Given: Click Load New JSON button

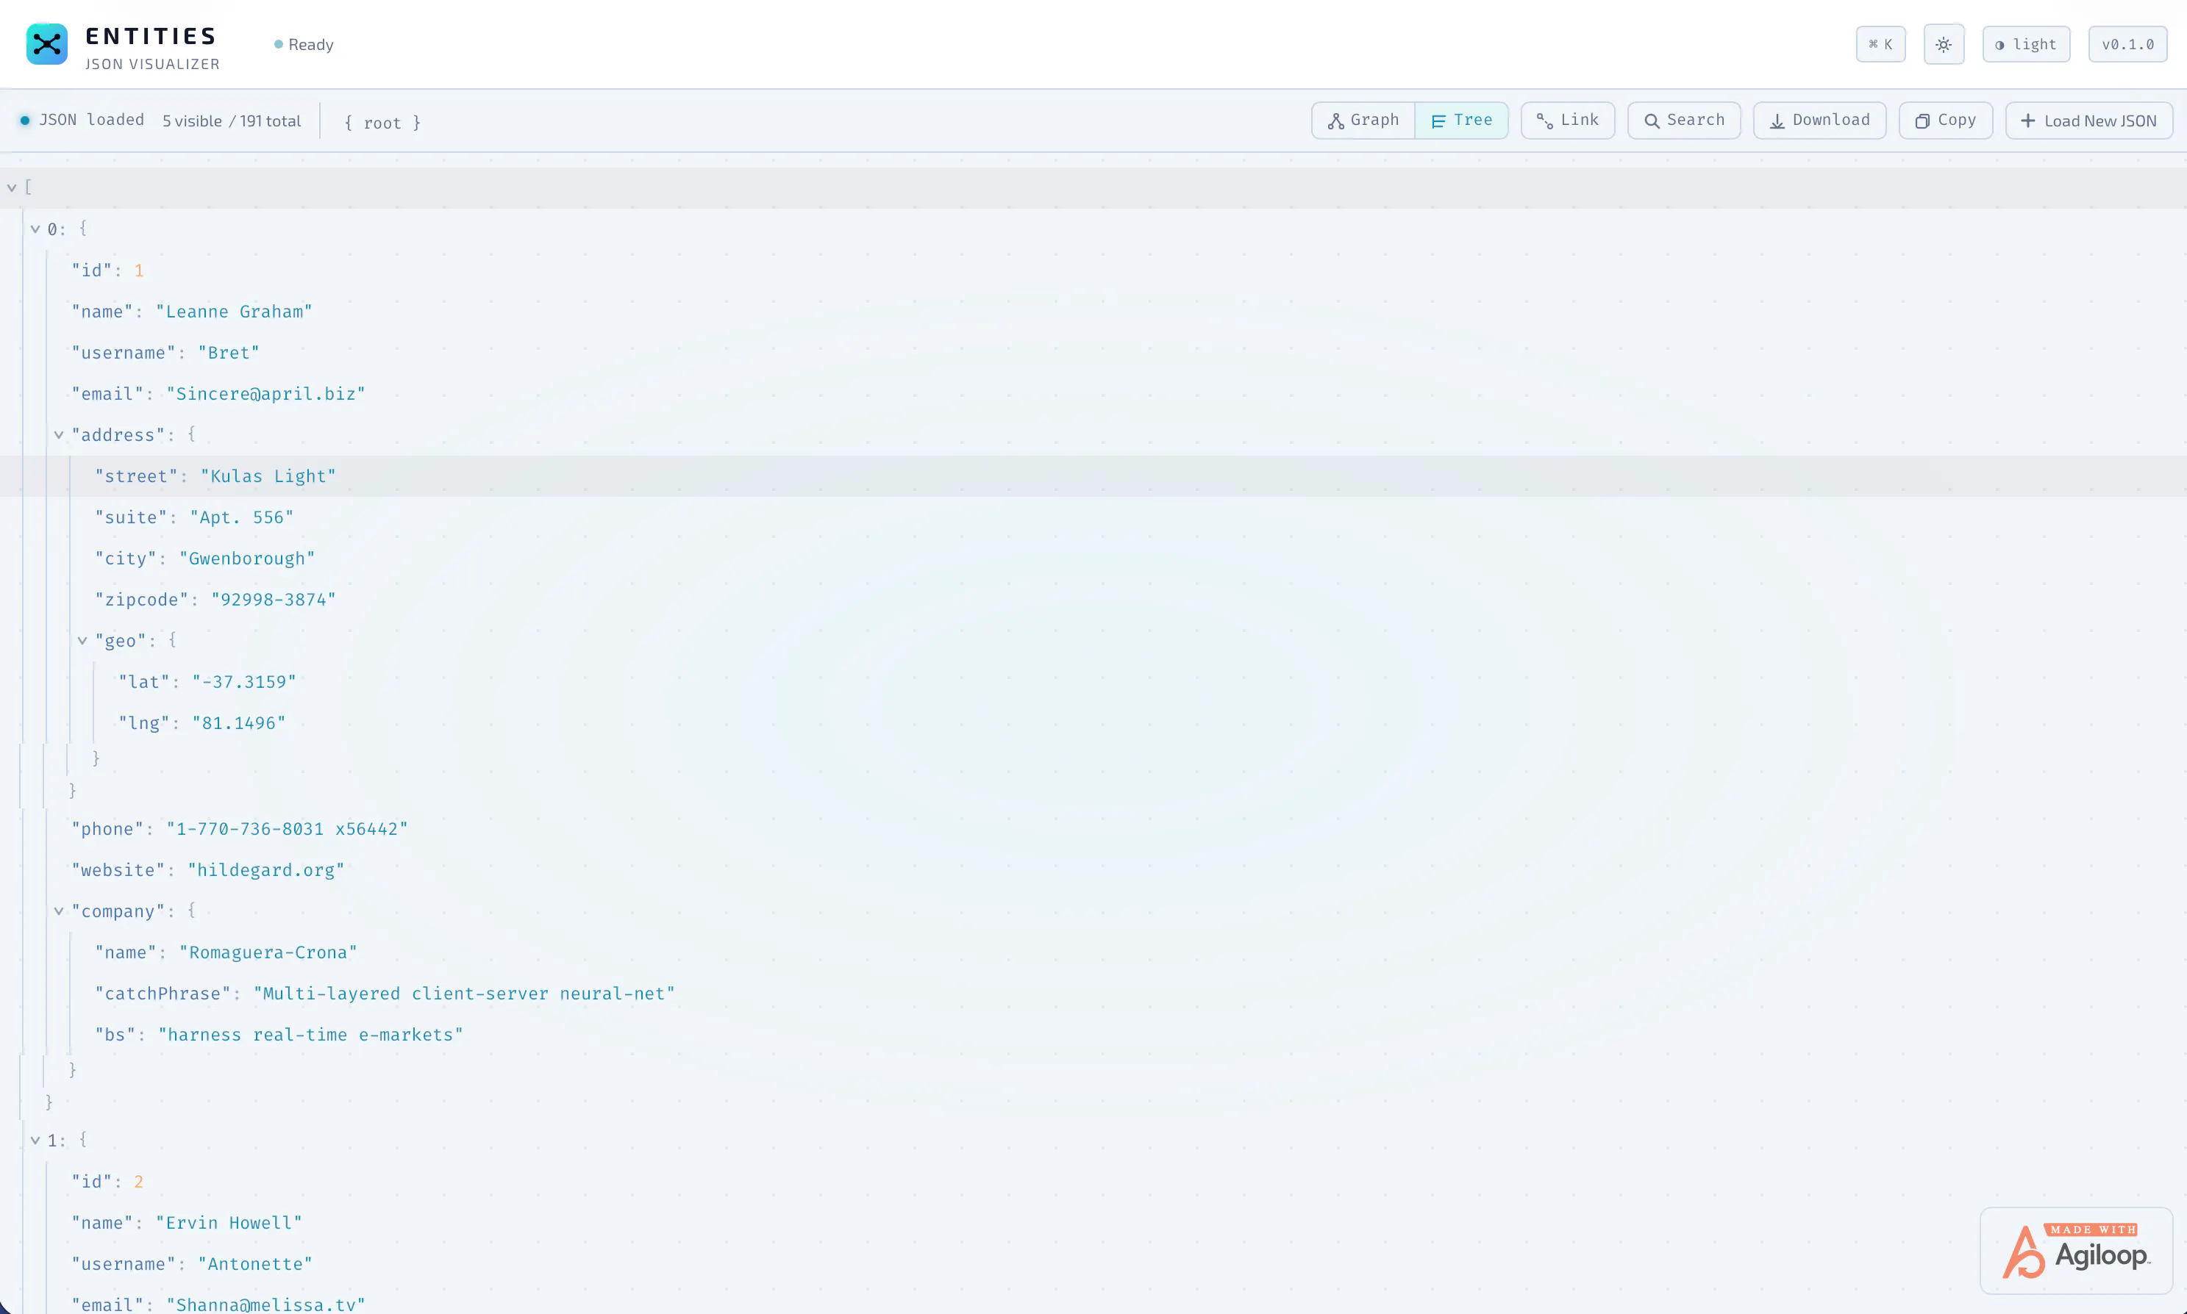Looking at the screenshot, I should 2088,121.
